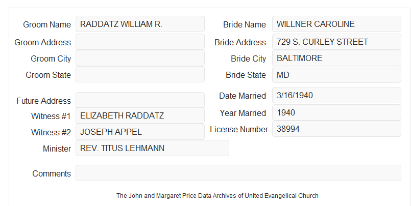Click the Date Married label
This screenshot has width=411, height=206.
pos(243,96)
